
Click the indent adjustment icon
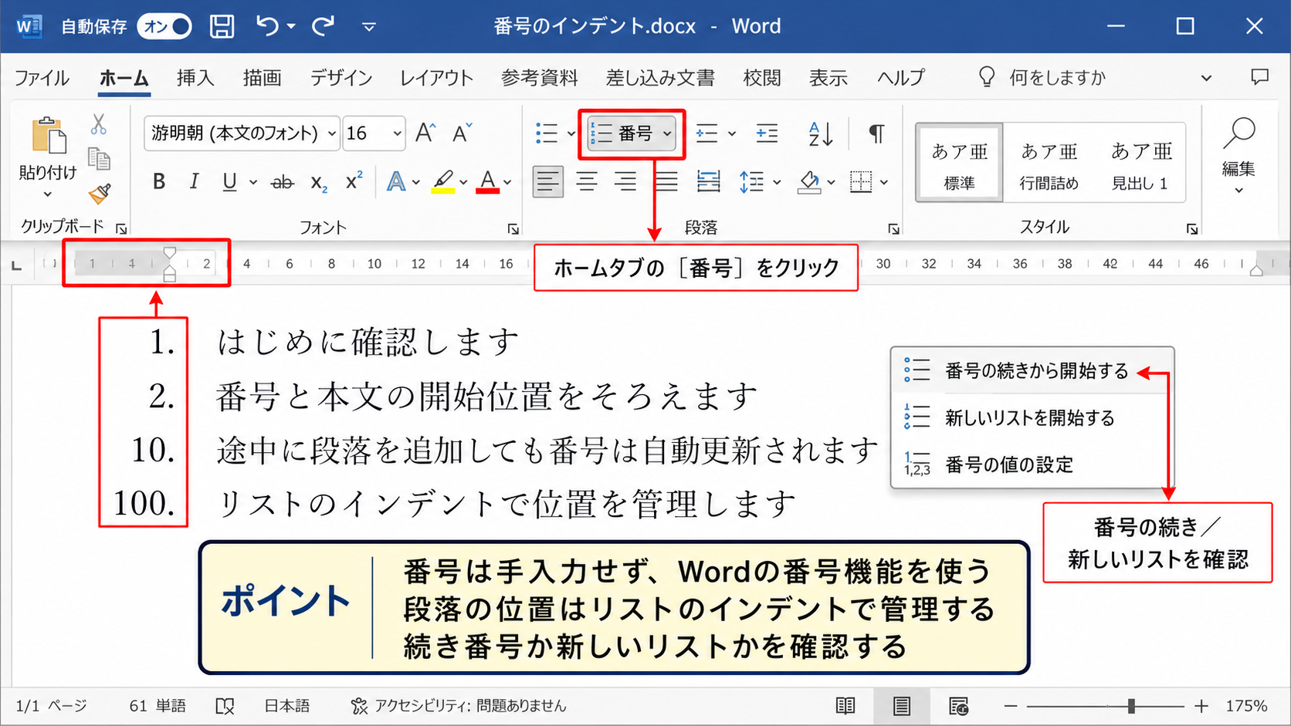pos(767,133)
